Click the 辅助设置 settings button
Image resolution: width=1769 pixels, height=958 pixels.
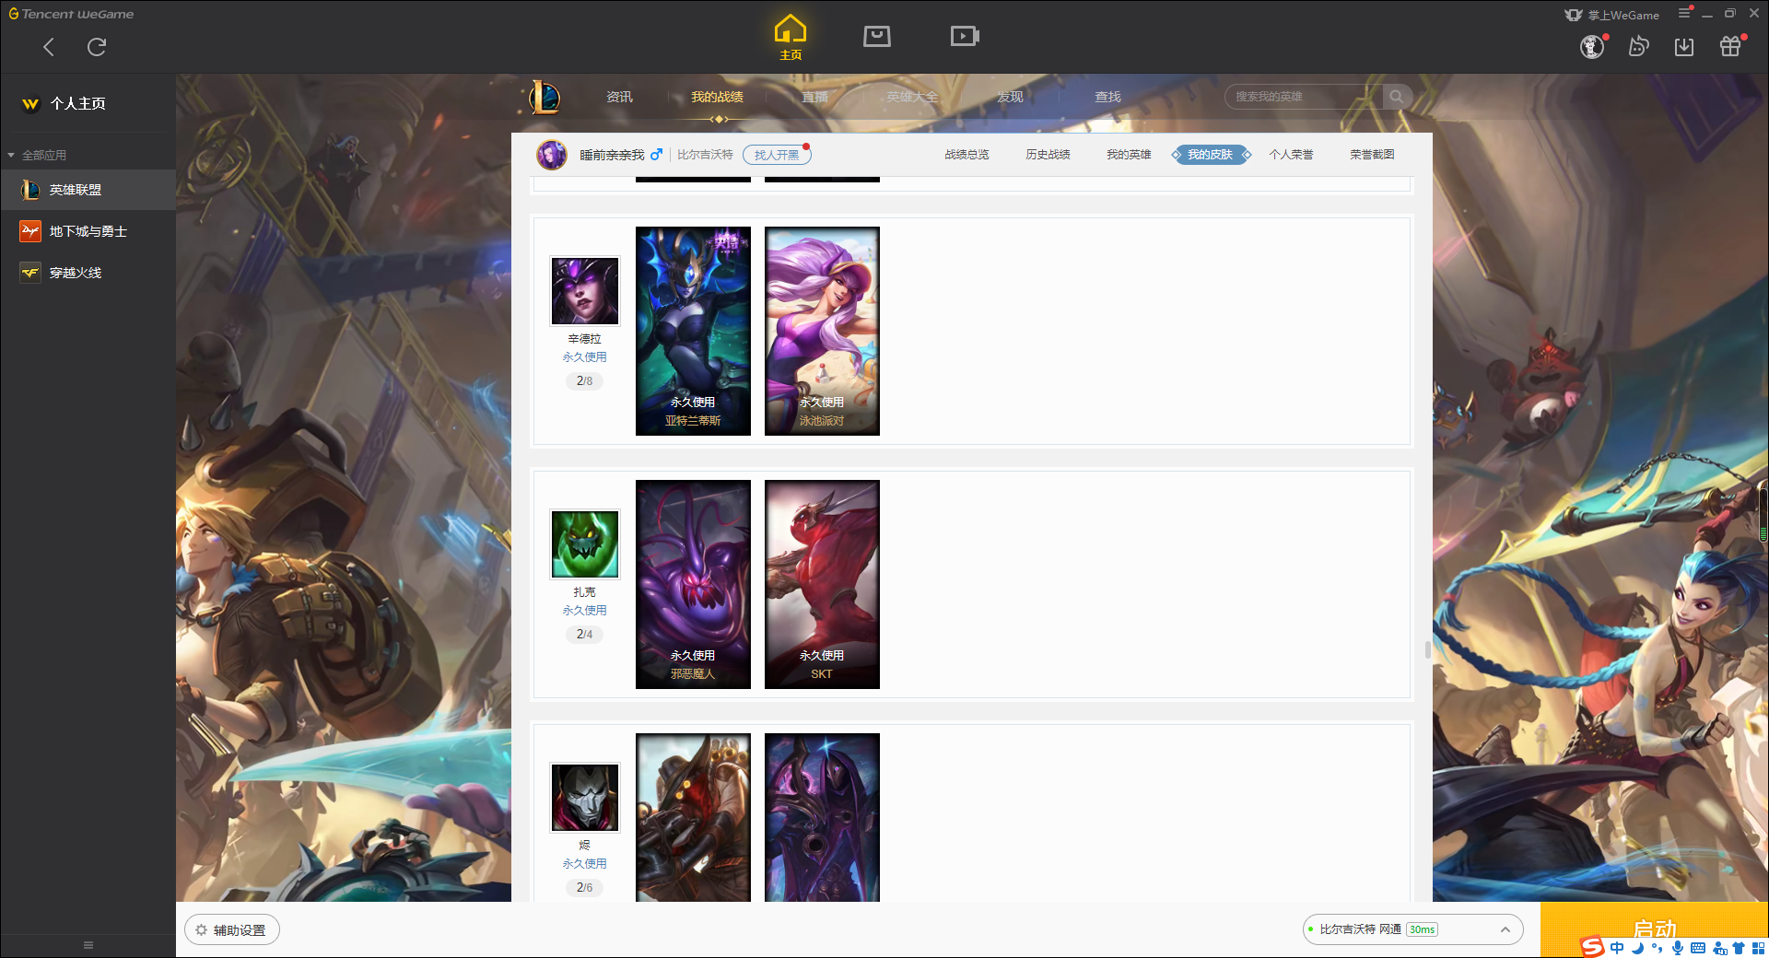(232, 930)
